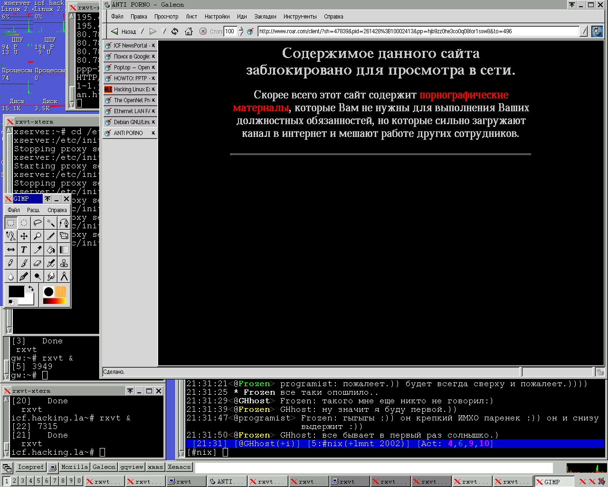Open Galeon Просмотр menu
This screenshot has width=608, height=487.
pyautogui.click(x=166, y=17)
